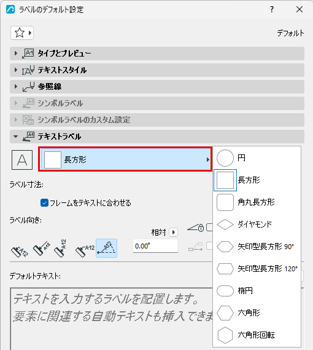Click the hexagon shape icon
Screen dimensions: 313x350
click(225, 313)
